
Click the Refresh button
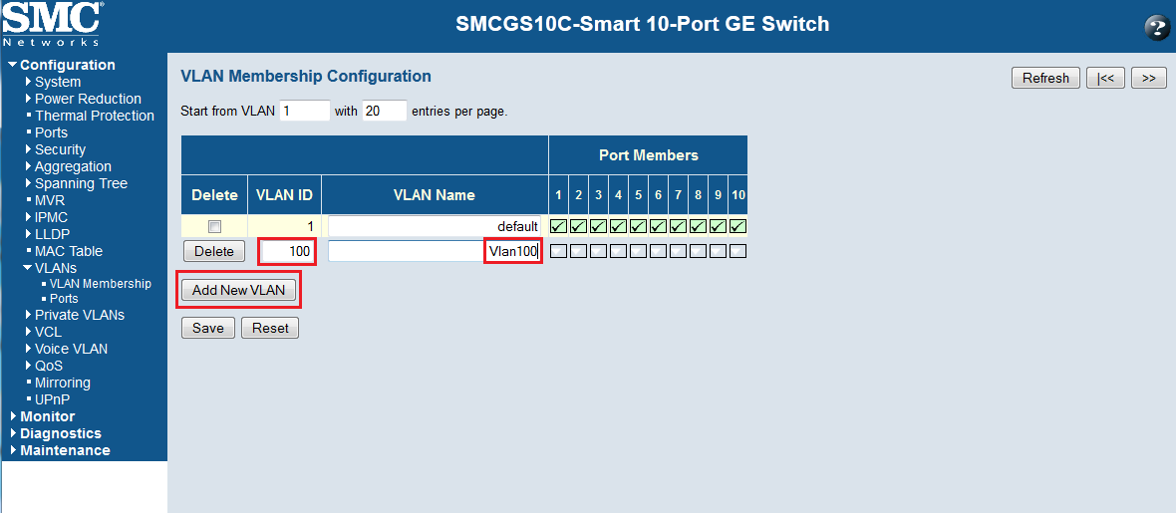(1045, 79)
